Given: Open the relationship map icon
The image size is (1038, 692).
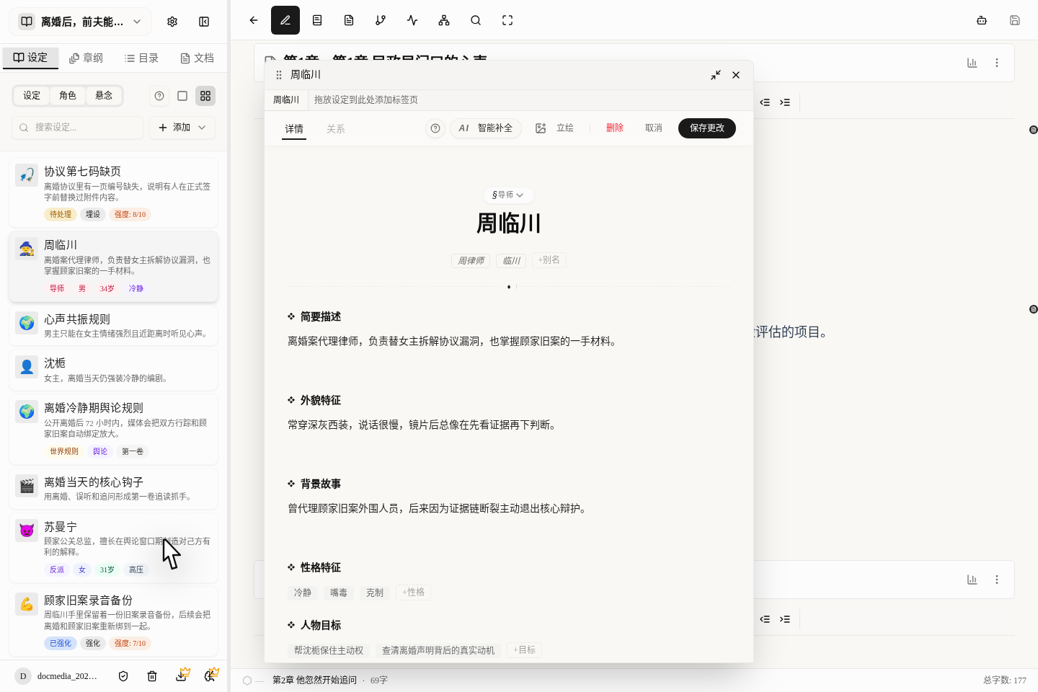Looking at the screenshot, I should [x=443, y=20].
